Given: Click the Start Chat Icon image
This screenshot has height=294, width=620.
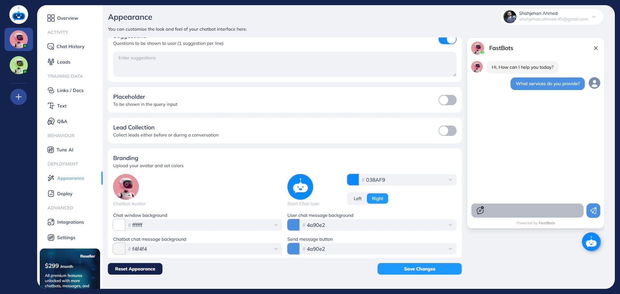Looking at the screenshot, I should (x=300, y=187).
